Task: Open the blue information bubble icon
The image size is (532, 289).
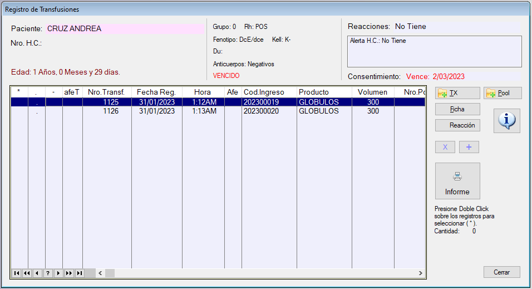Action: click(506, 120)
